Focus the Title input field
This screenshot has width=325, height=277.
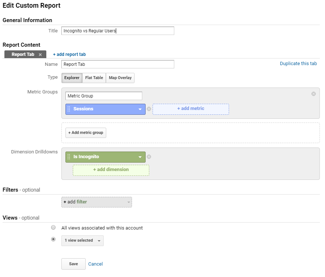118,31
